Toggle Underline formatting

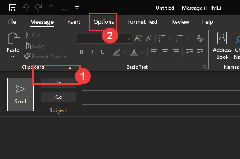[x=103, y=52]
